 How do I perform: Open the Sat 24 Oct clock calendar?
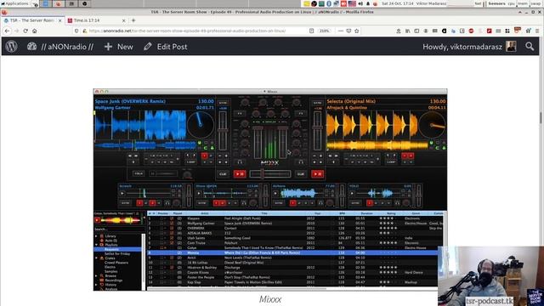point(398,3)
